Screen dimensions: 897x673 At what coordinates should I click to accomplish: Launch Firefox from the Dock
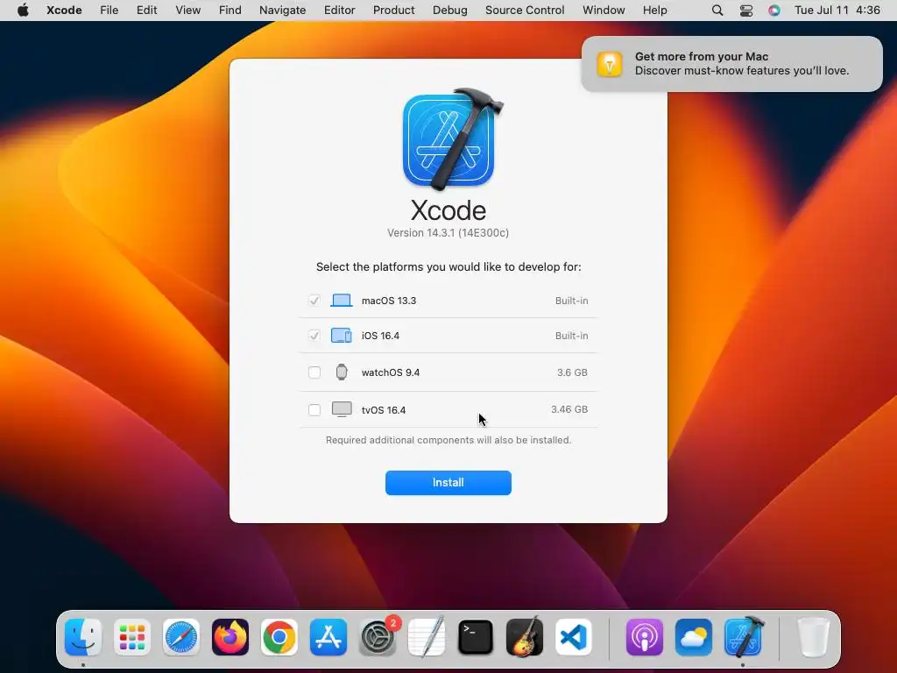click(230, 637)
